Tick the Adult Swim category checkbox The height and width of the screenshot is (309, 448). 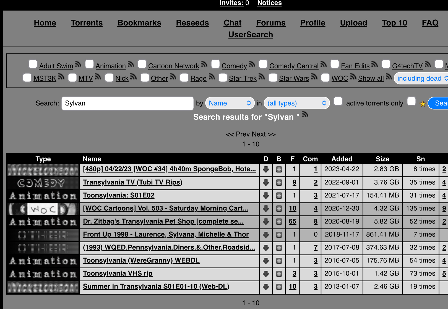pyautogui.click(x=33, y=64)
